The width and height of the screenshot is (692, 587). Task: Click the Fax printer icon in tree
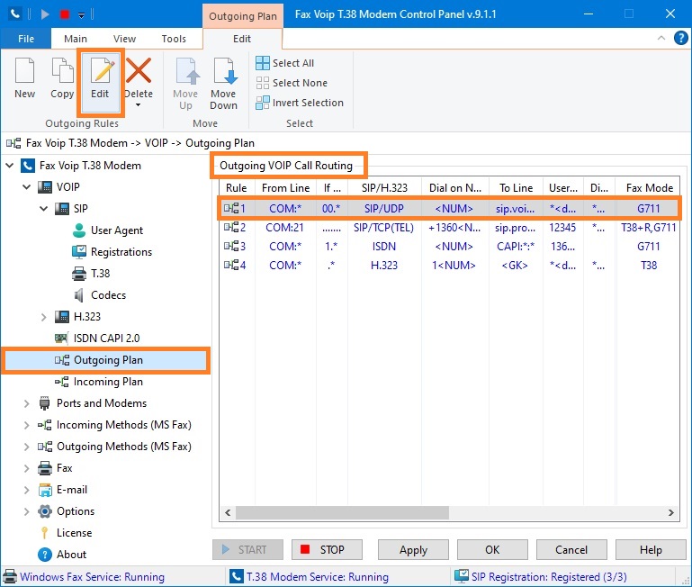(x=45, y=468)
